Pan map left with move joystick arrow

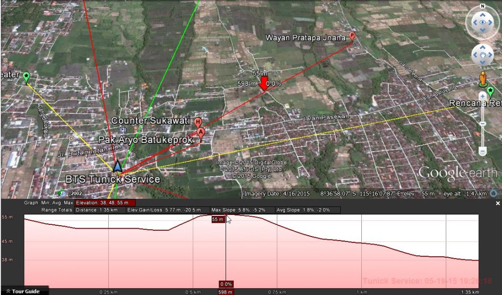475,55
